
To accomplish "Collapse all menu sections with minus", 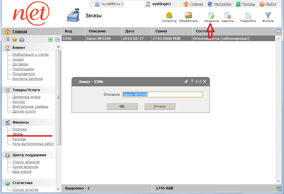I will (x=57, y=40).
